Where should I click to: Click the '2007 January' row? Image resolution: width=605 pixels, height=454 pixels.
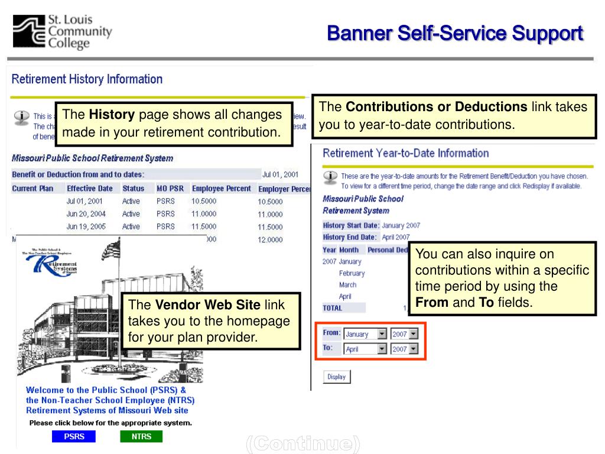pyautogui.click(x=342, y=262)
